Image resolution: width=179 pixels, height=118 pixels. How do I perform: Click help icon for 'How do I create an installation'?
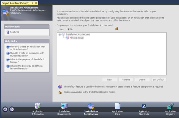(8, 47)
